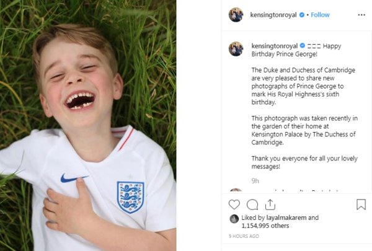
Task: Click kensingtonroyal avatar beside the caption
Action: click(236, 49)
